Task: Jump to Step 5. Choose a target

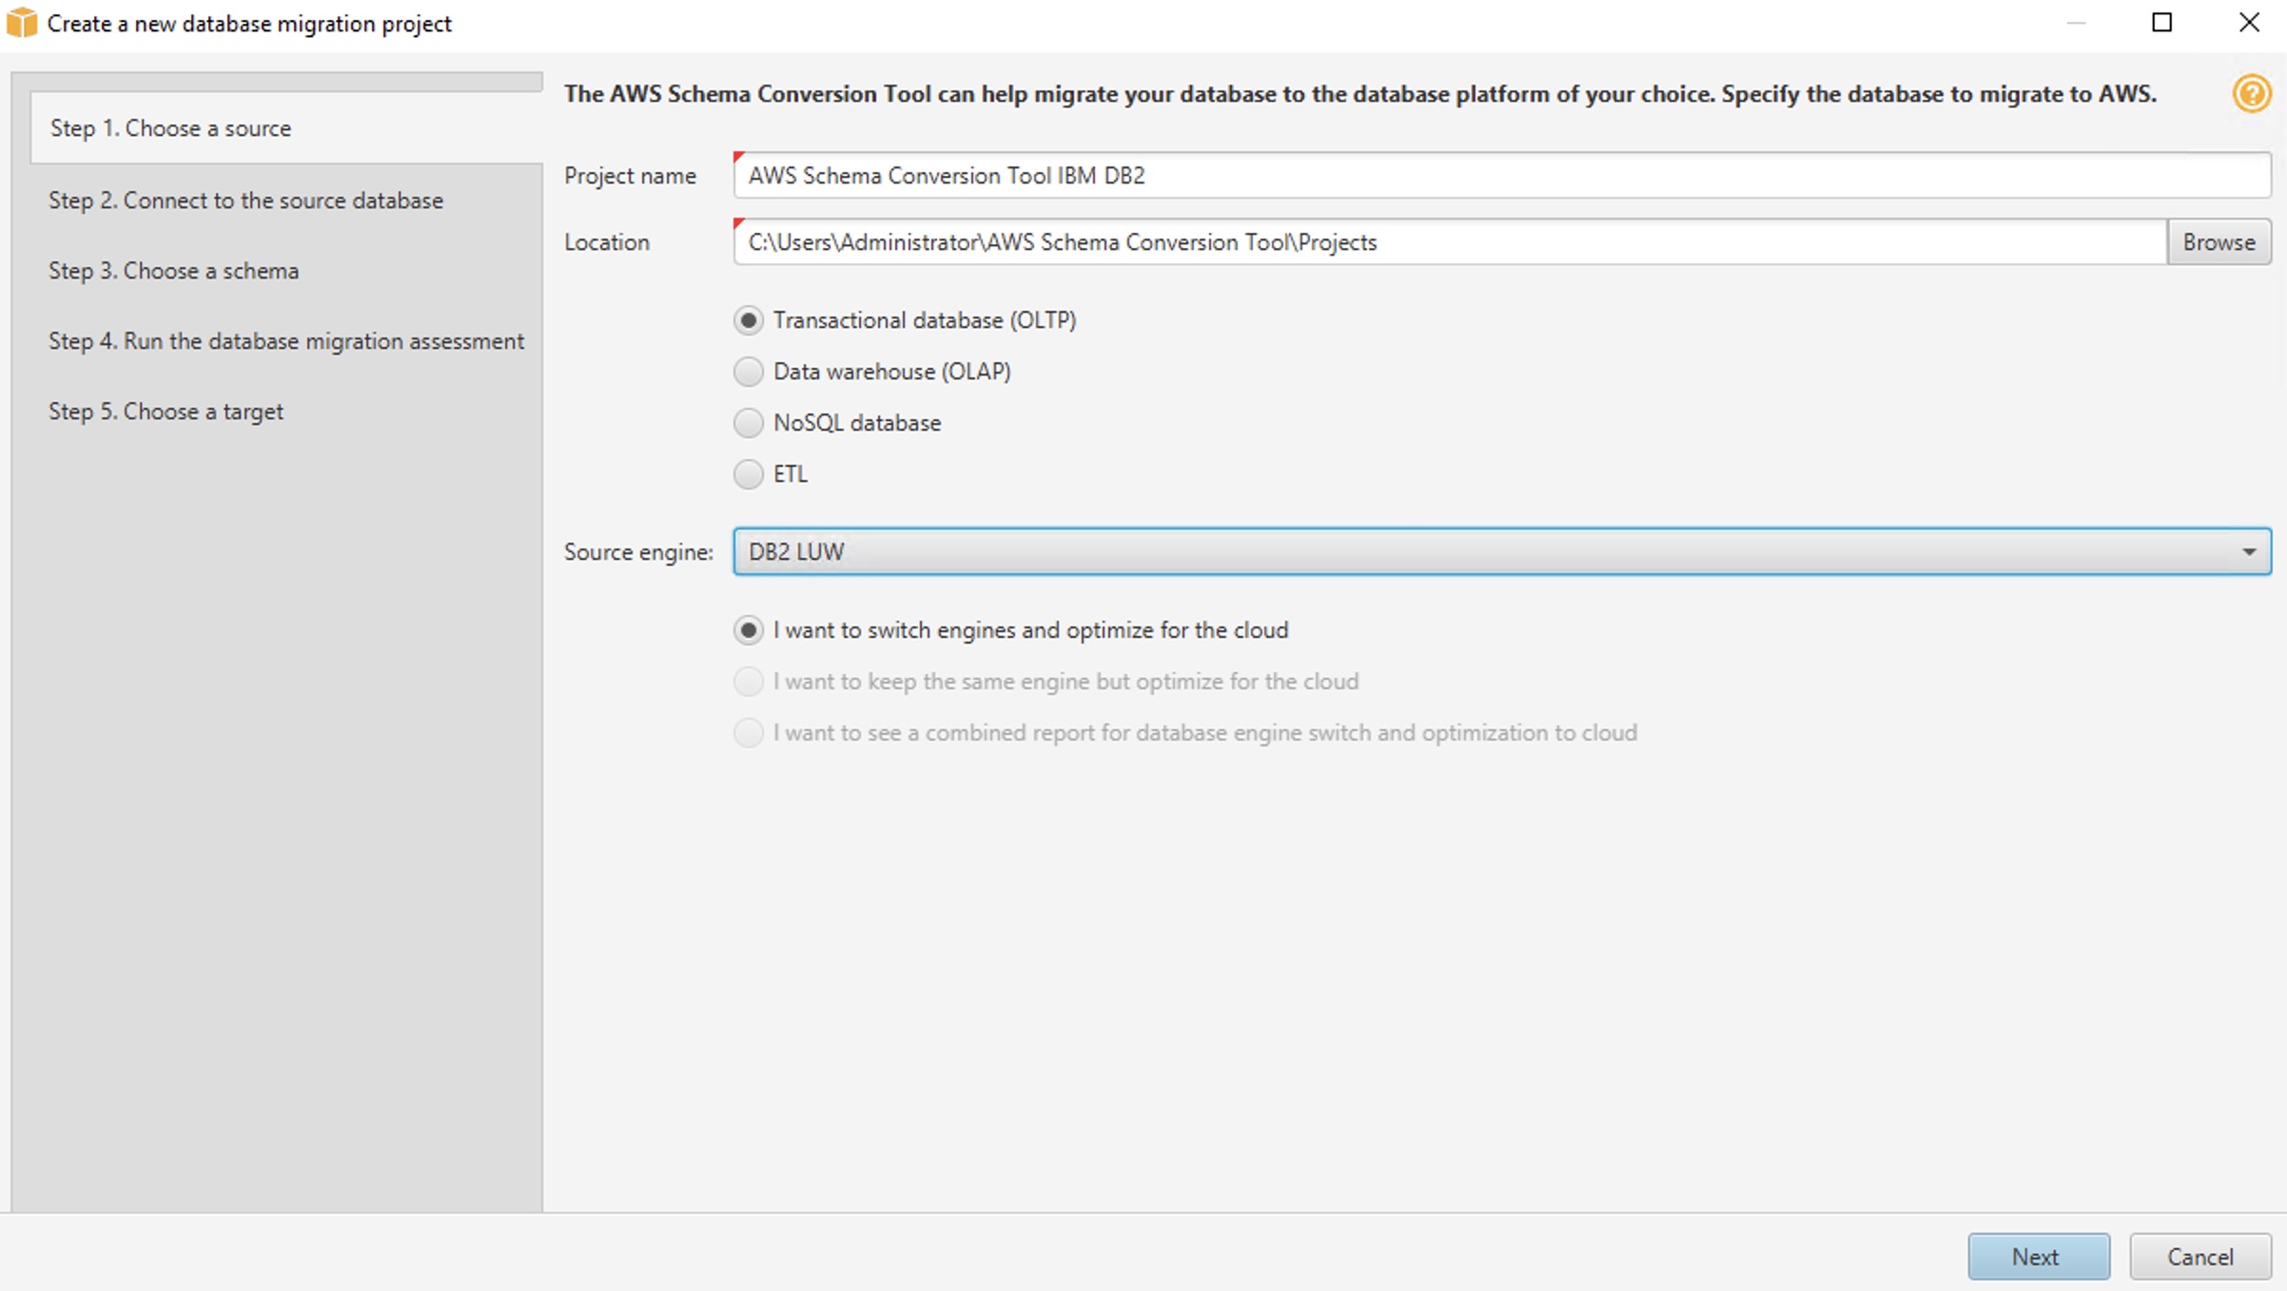Action: pyautogui.click(x=166, y=412)
